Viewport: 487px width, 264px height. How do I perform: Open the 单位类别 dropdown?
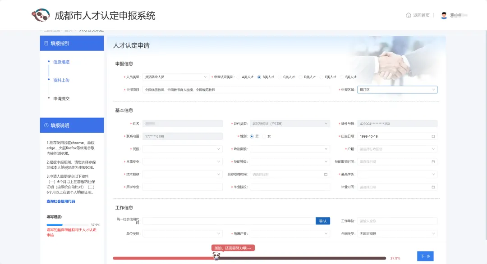182,233
